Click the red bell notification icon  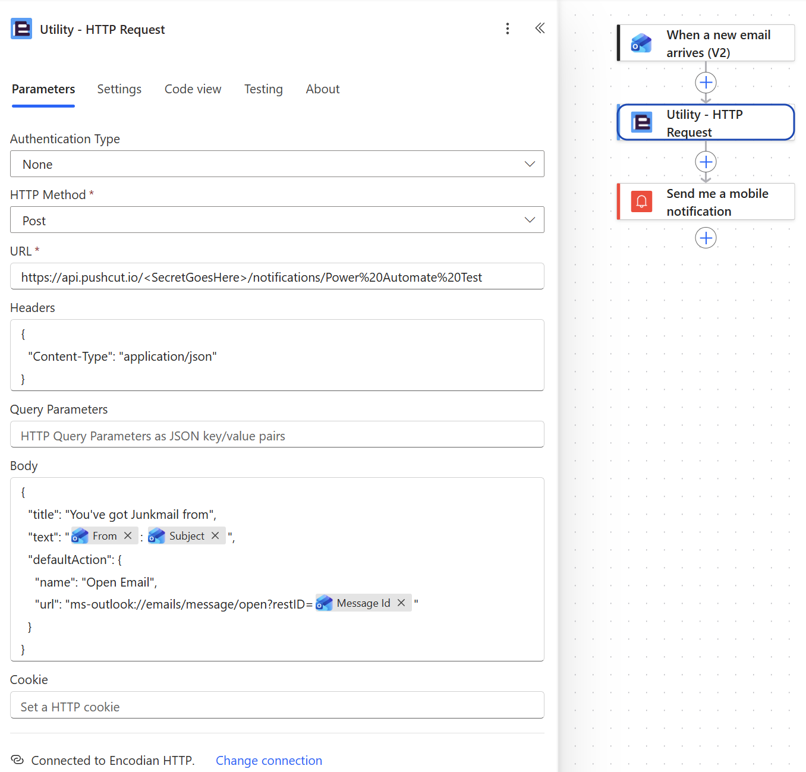[641, 201]
